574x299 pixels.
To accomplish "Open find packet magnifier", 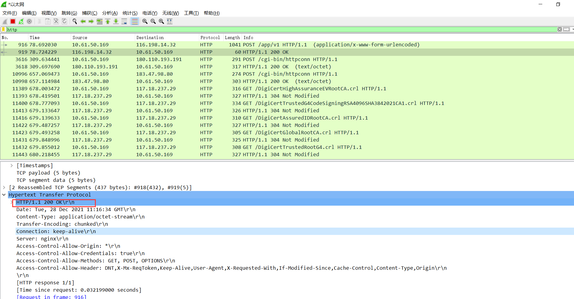I will pyautogui.click(x=74, y=21).
